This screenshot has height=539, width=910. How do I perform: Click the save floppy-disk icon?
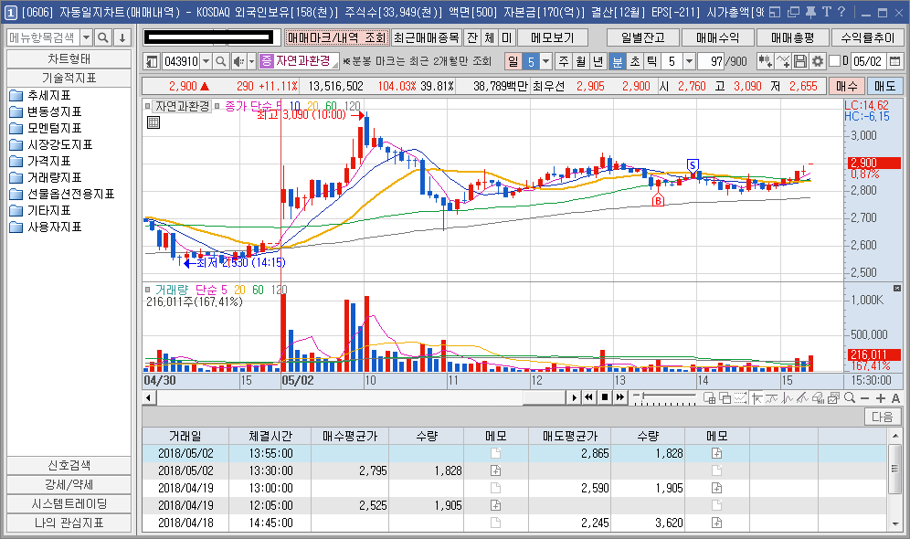point(800,61)
